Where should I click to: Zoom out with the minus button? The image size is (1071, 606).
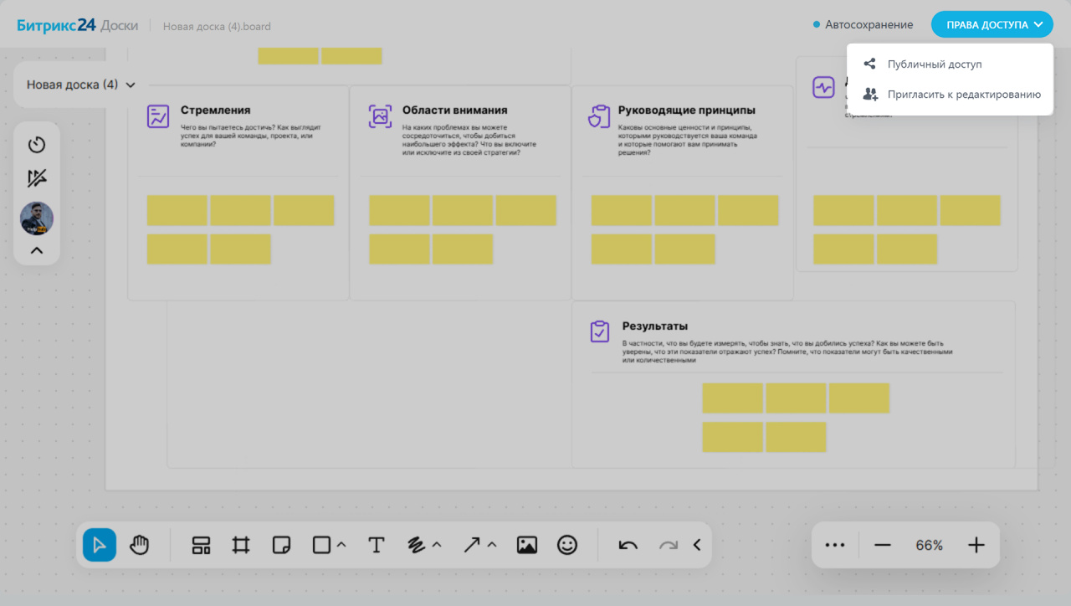[883, 545]
